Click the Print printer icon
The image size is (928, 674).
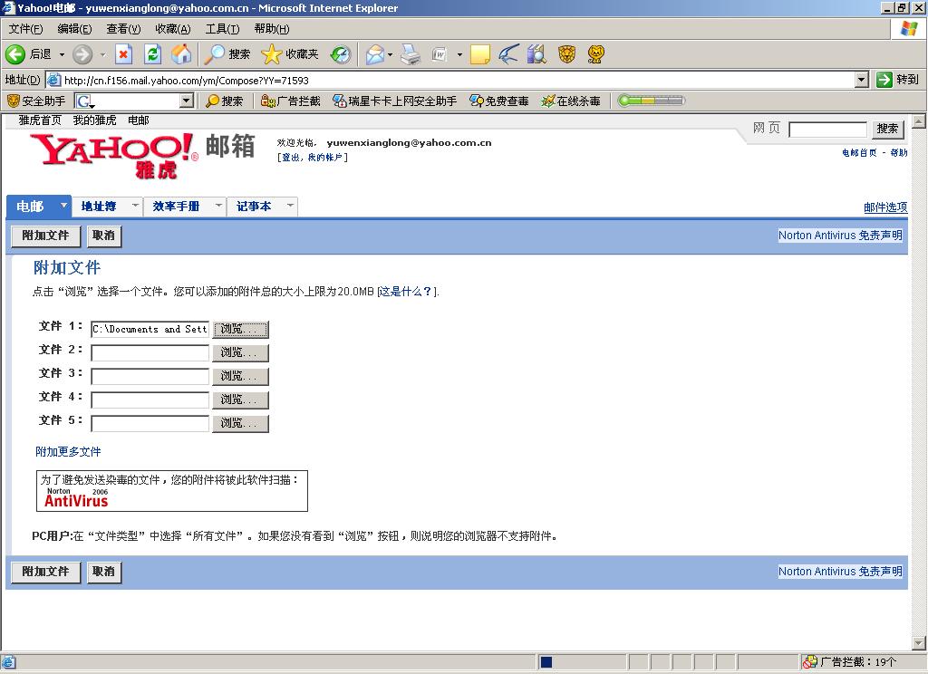click(411, 54)
